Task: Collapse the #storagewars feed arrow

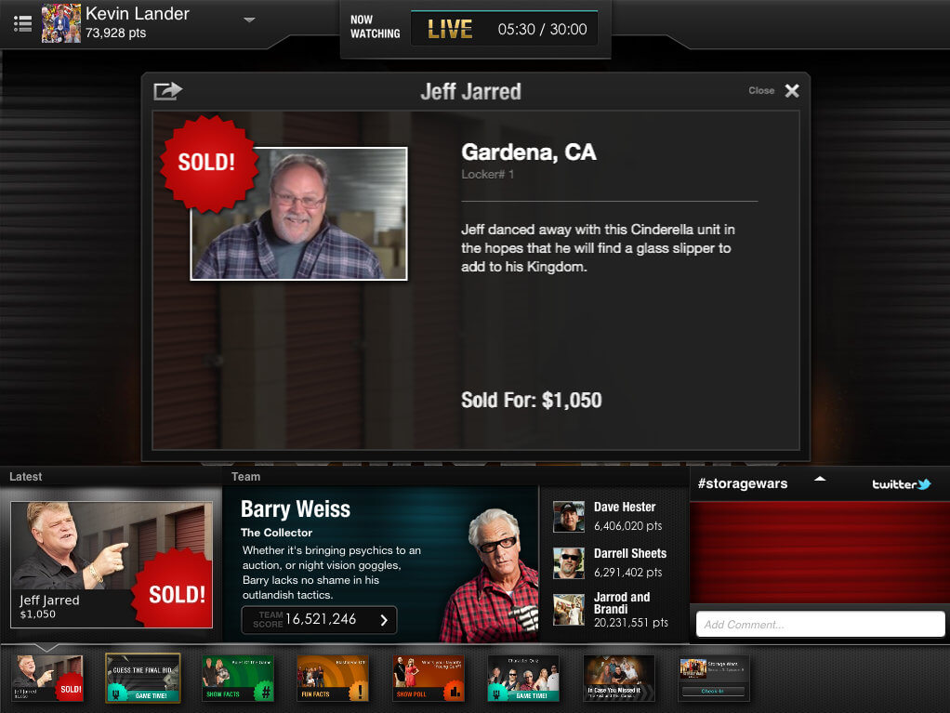Action: pyautogui.click(x=820, y=480)
